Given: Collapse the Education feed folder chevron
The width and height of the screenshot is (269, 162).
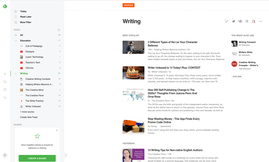Looking at the screenshot, I should point(16,41).
